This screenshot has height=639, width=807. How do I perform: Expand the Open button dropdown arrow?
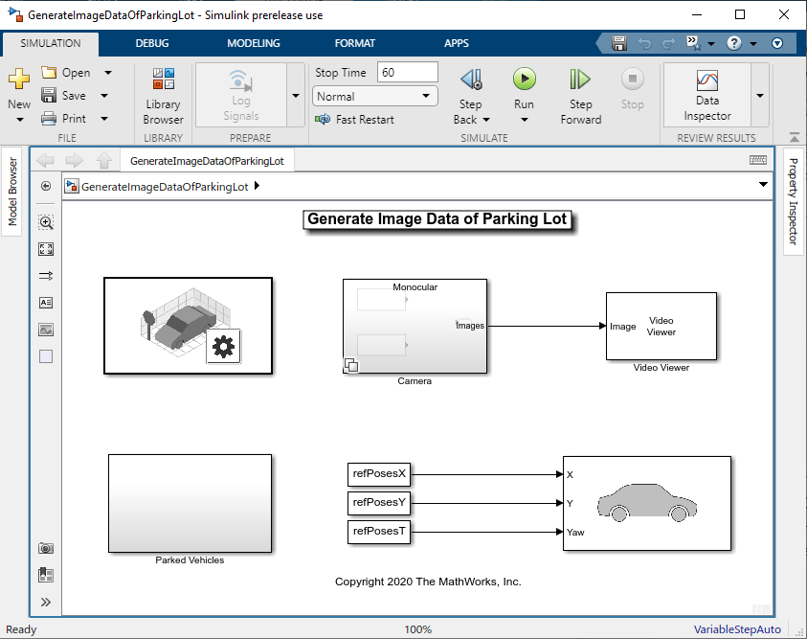pyautogui.click(x=107, y=73)
